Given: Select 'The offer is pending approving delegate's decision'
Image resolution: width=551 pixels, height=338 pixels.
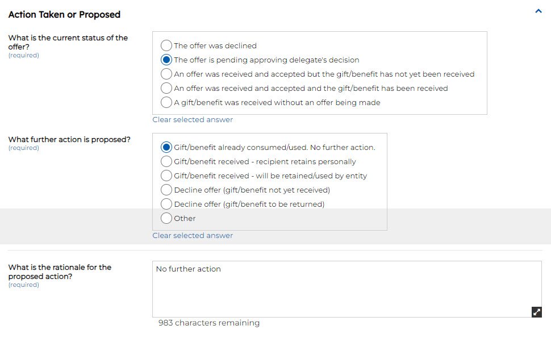Looking at the screenshot, I should (x=166, y=60).
